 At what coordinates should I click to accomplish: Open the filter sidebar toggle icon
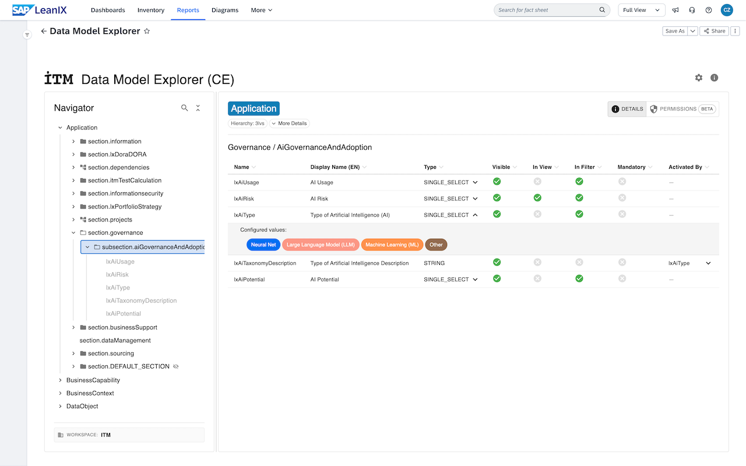pos(27,35)
